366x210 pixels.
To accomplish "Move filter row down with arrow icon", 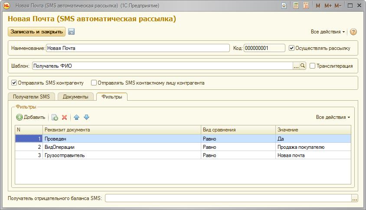I will 86,117.
